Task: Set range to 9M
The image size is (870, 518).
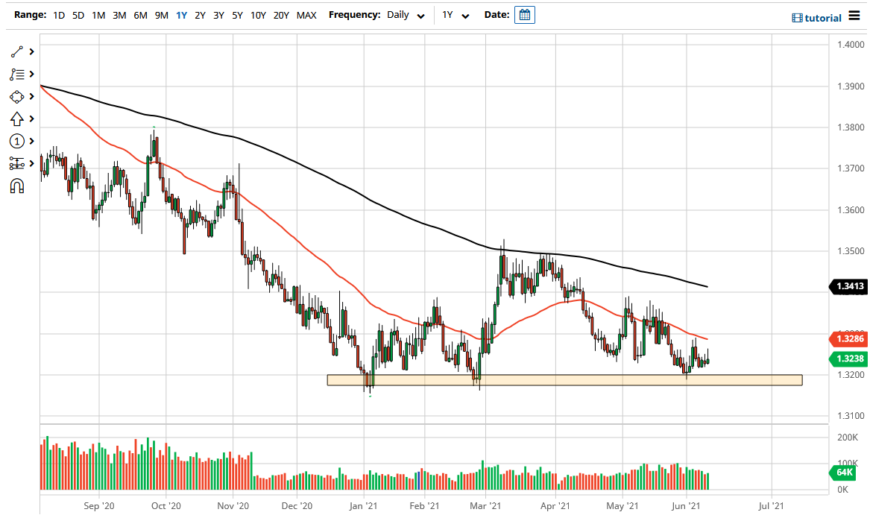Action: click(x=162, y=16)
